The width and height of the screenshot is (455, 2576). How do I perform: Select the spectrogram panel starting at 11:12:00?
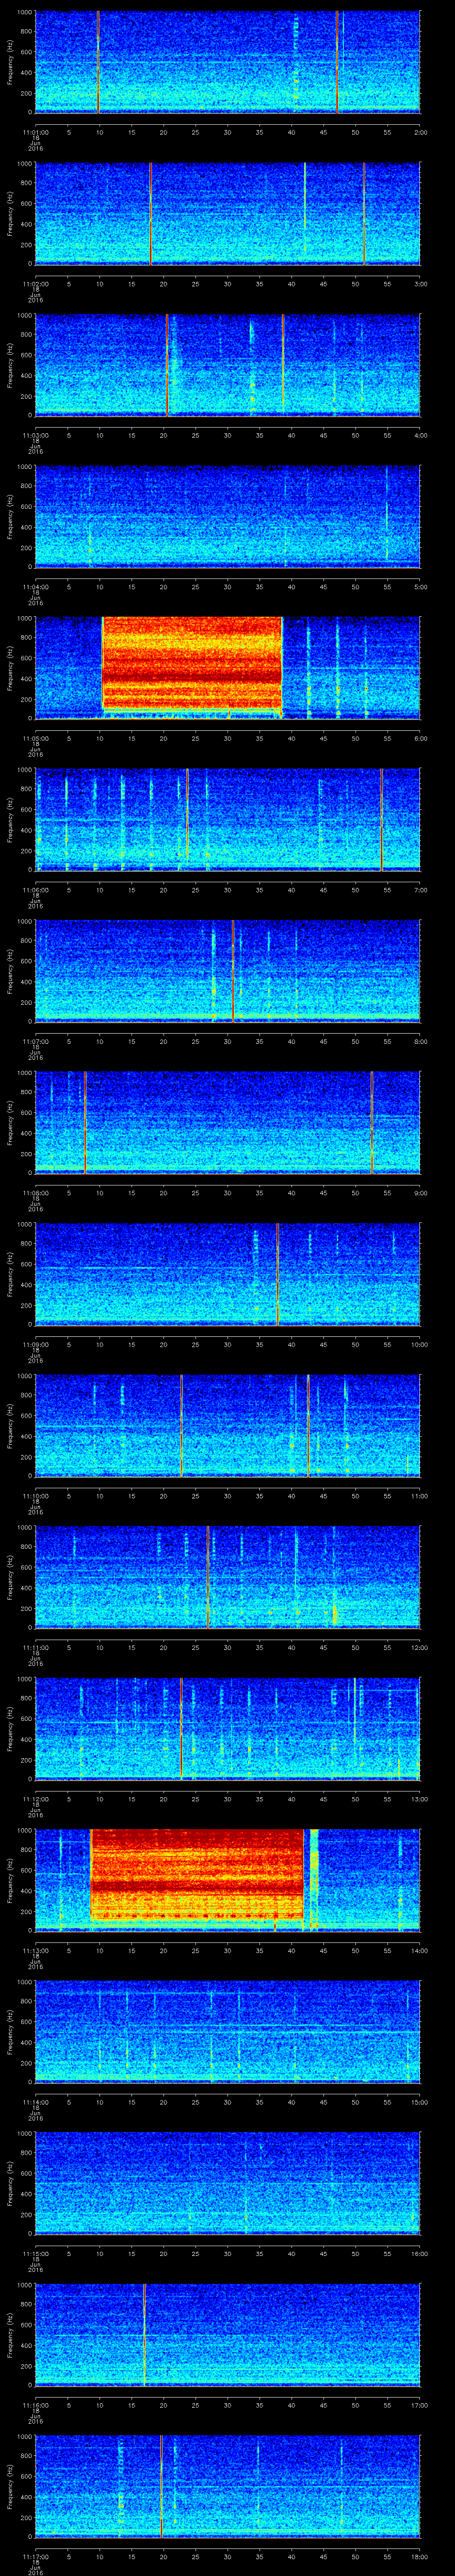[x=227, y=1728]
